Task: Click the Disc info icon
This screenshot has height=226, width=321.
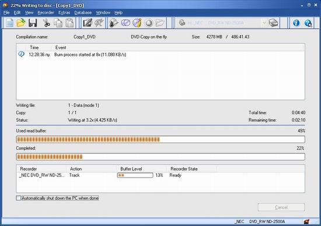Action: coord(137,23)
